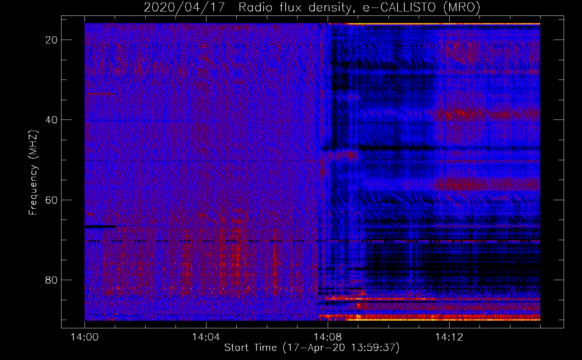Click the 60 frequency tick label

pyautogui.click(x=51, y=200)
